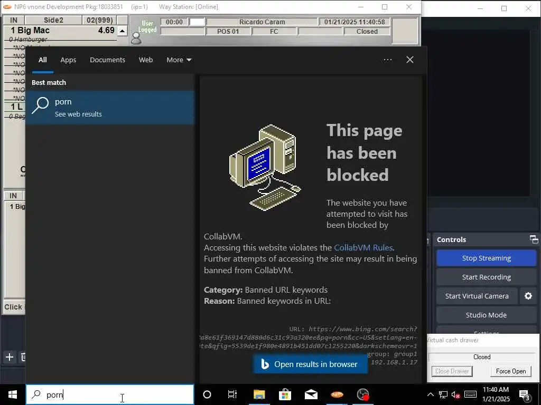541x405 pixels.
Task: Click the 00:00 timer field
Action: tap(174, 22)
